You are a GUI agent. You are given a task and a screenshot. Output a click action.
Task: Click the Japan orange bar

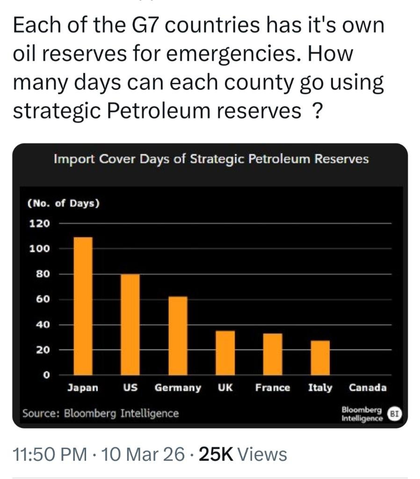click(83, 306)
